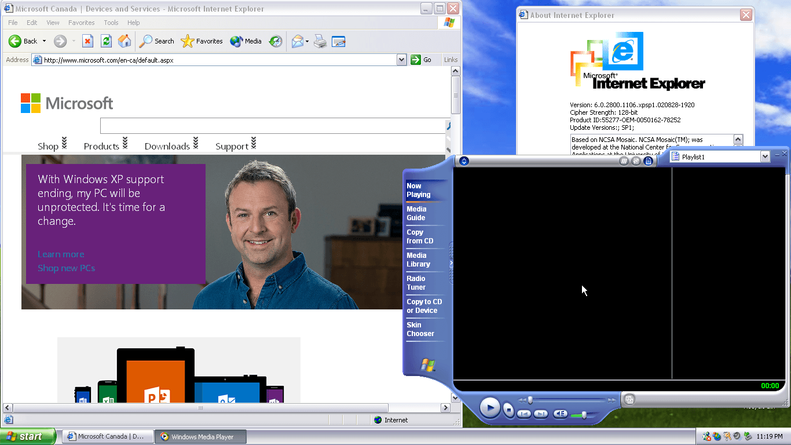Click the rewind arrows beside seek bar
The width and height of the screenshot is (791, 445).
coord(522,400)
